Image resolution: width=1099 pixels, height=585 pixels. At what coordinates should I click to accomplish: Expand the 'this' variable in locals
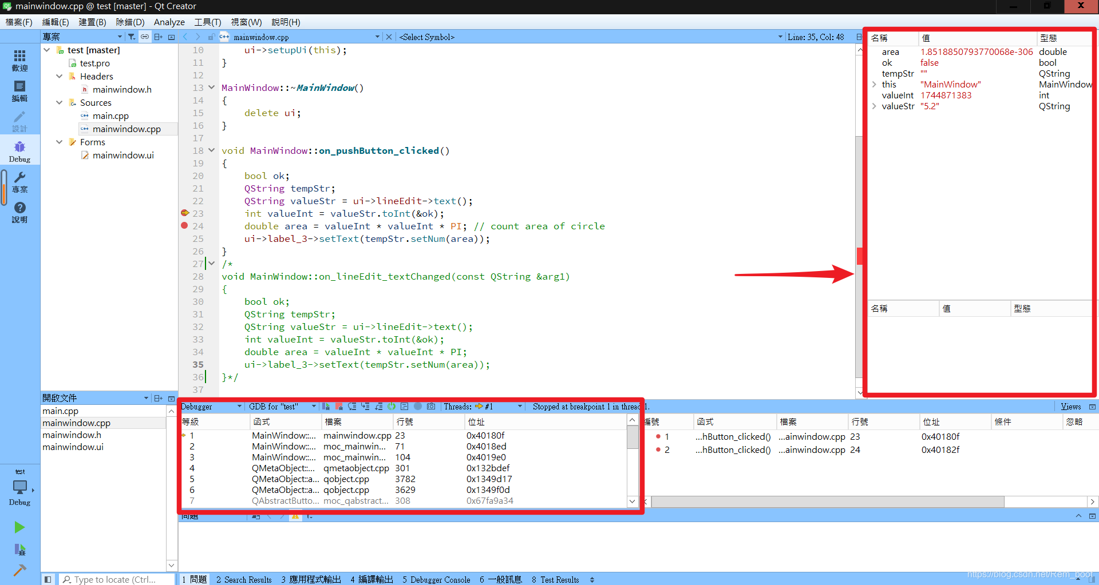(x=874, y=85)
